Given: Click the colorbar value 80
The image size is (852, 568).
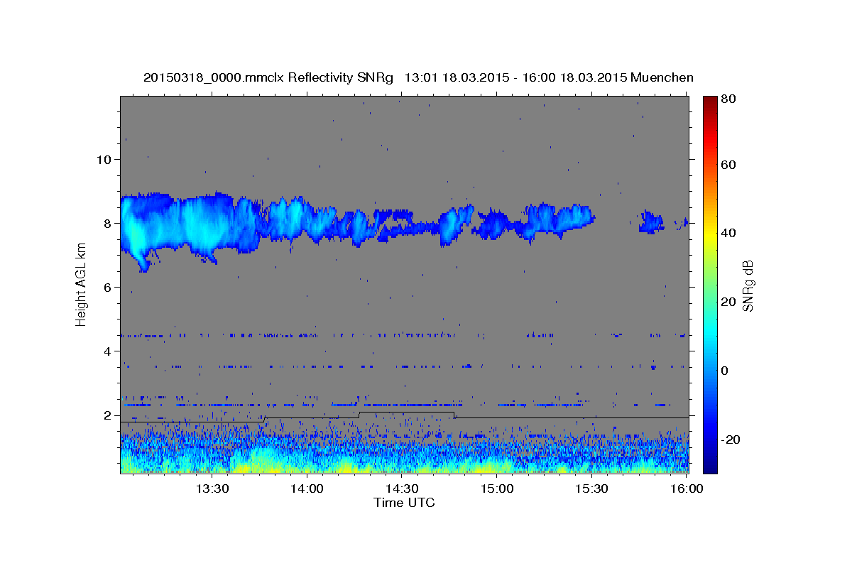Looking at the screenshot, I should (x=728, y=99).
